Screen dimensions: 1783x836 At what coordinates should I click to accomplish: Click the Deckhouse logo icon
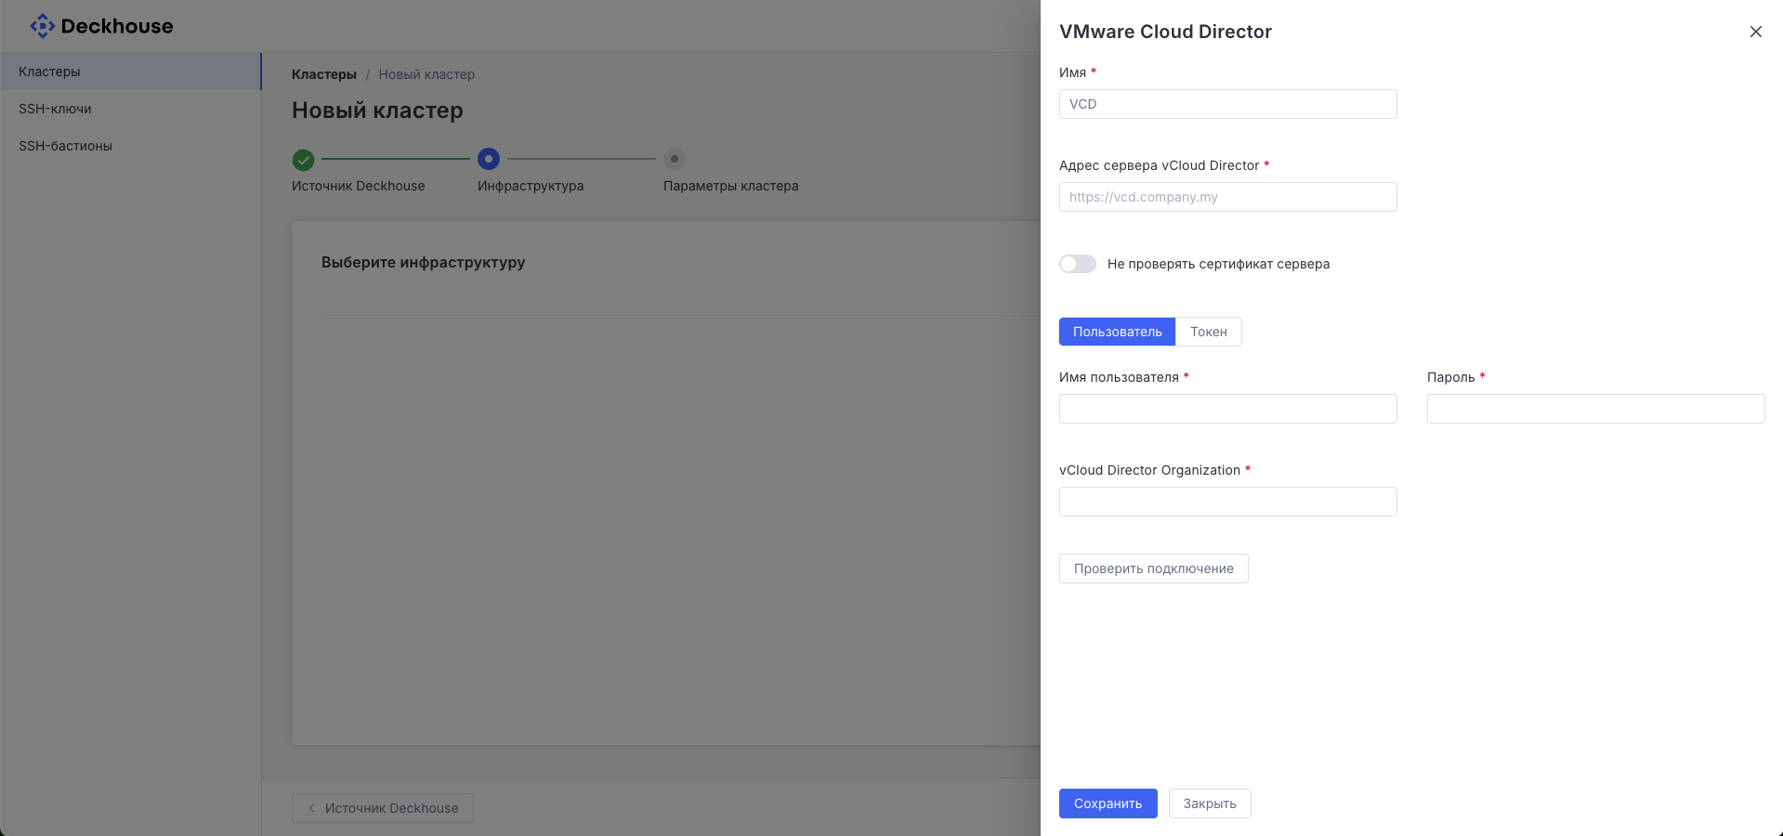click(x=42, y=26)
